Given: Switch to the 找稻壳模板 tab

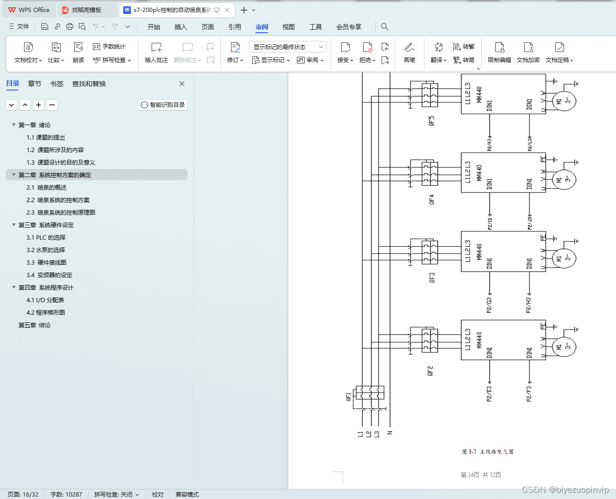Looking at the screenshot, I should coord(87,10).
